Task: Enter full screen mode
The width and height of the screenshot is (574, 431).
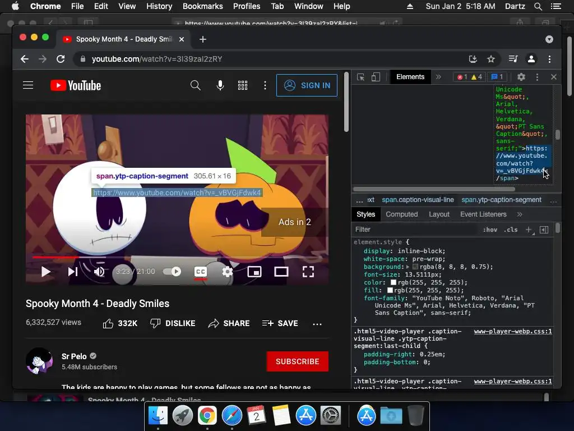Action: click(308, 272)
